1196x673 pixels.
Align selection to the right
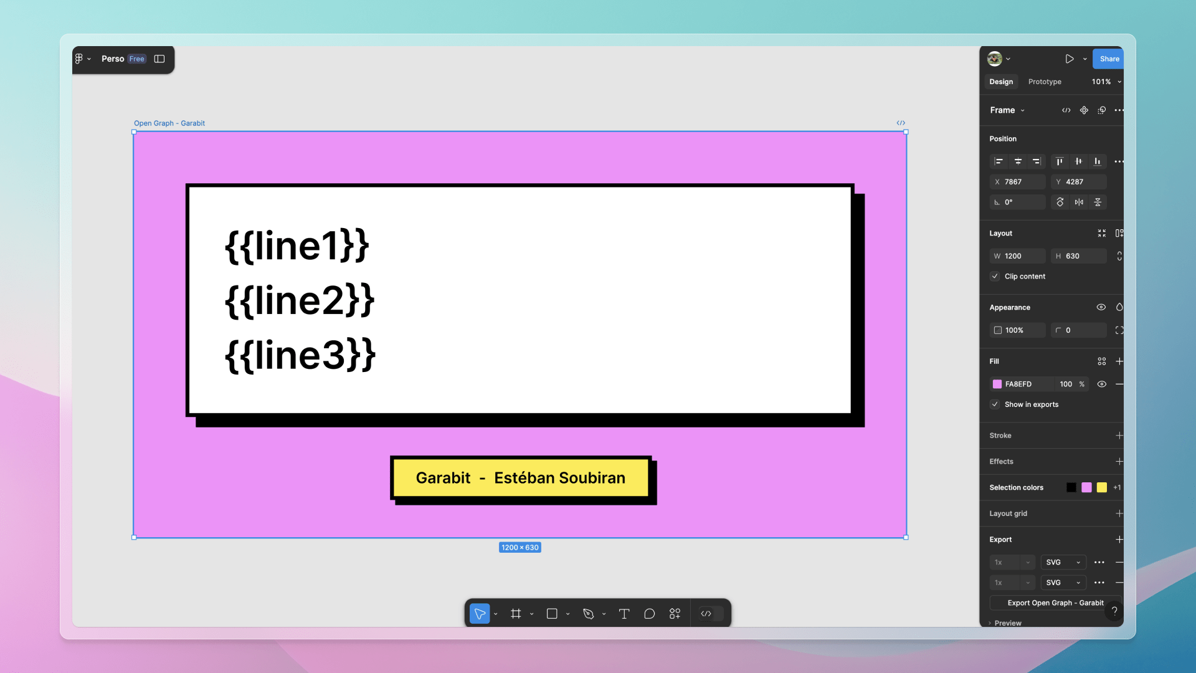pyautogui.click(x=1037, y=161)
